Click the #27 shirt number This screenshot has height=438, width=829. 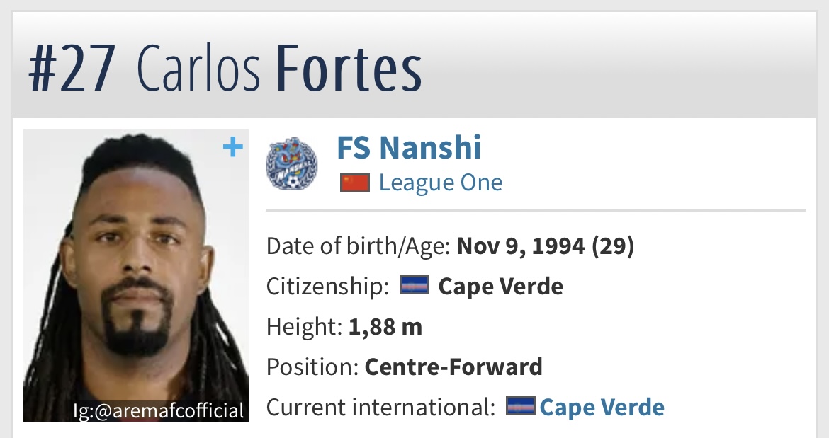coord(72,71)
